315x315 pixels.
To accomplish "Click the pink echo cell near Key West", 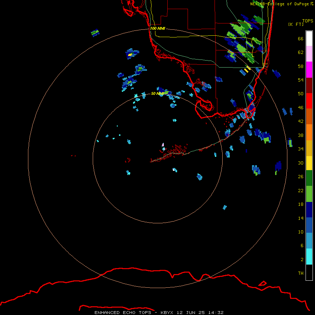I will [163, 145].
